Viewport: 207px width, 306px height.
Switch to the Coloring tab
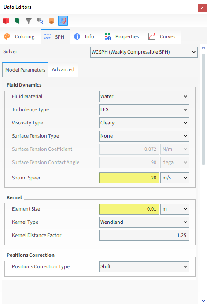(x=20, y=36)
